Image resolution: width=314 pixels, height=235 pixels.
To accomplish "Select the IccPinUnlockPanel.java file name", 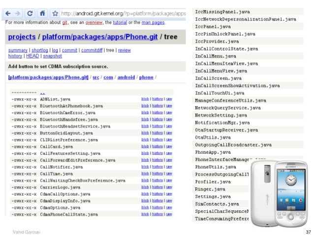I will point(225,34).
